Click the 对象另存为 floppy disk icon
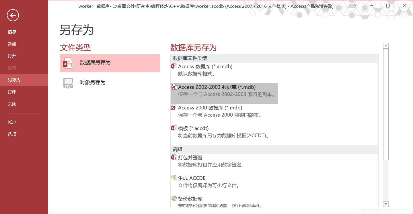 (x=68, y=83)
